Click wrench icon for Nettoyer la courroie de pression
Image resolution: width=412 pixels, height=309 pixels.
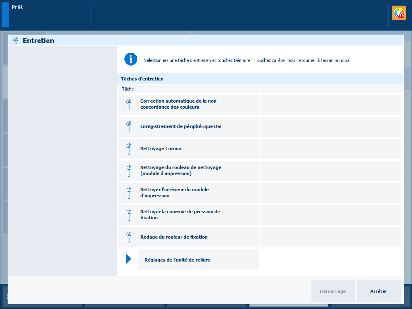click(128, 215)
